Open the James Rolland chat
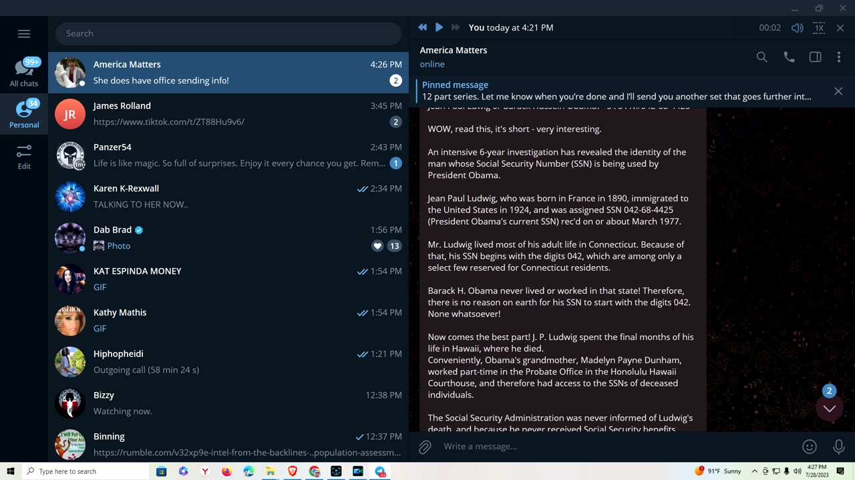Viewport: 855px width, 480px height. pyautogui.click(x=228, y=114)
